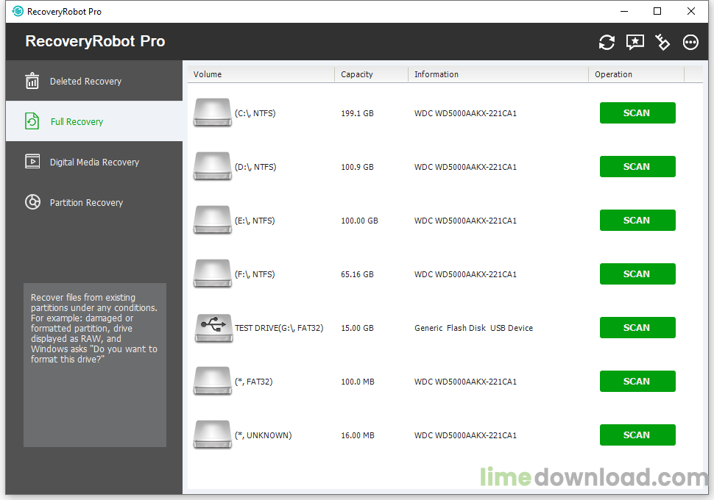Click the tools pen icon in header
The image size is (714, 500).
click(662, 43)
